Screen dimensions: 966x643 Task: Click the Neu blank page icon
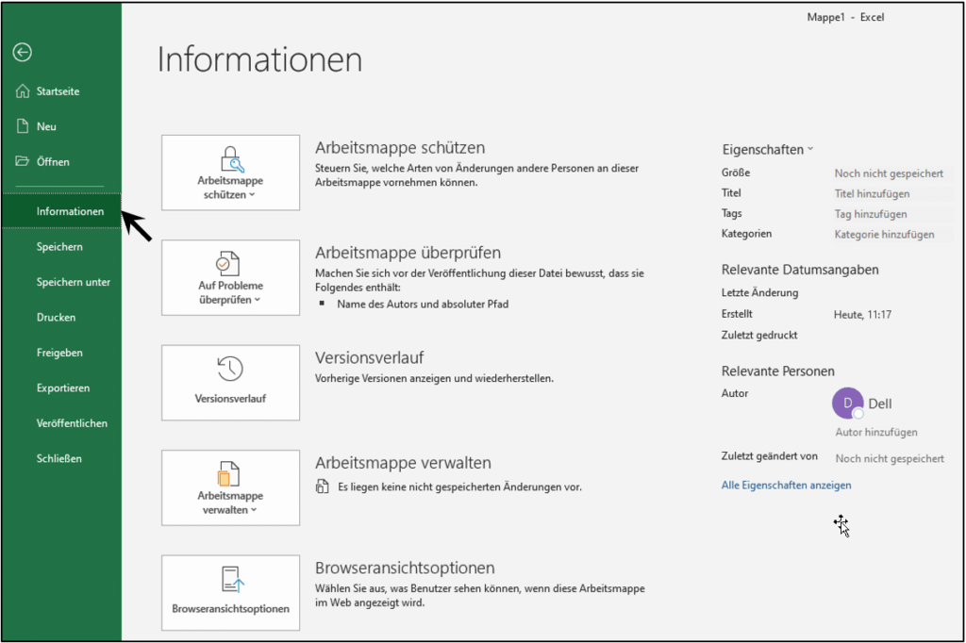point(23,126)
